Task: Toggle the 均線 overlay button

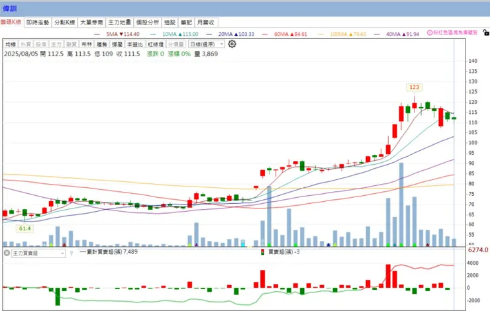Action: coord(11,44)
